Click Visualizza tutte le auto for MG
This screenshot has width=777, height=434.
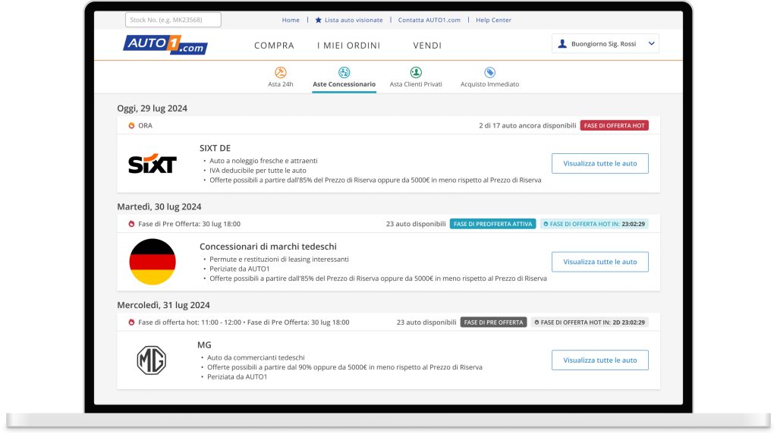click(x=600, y=360)
